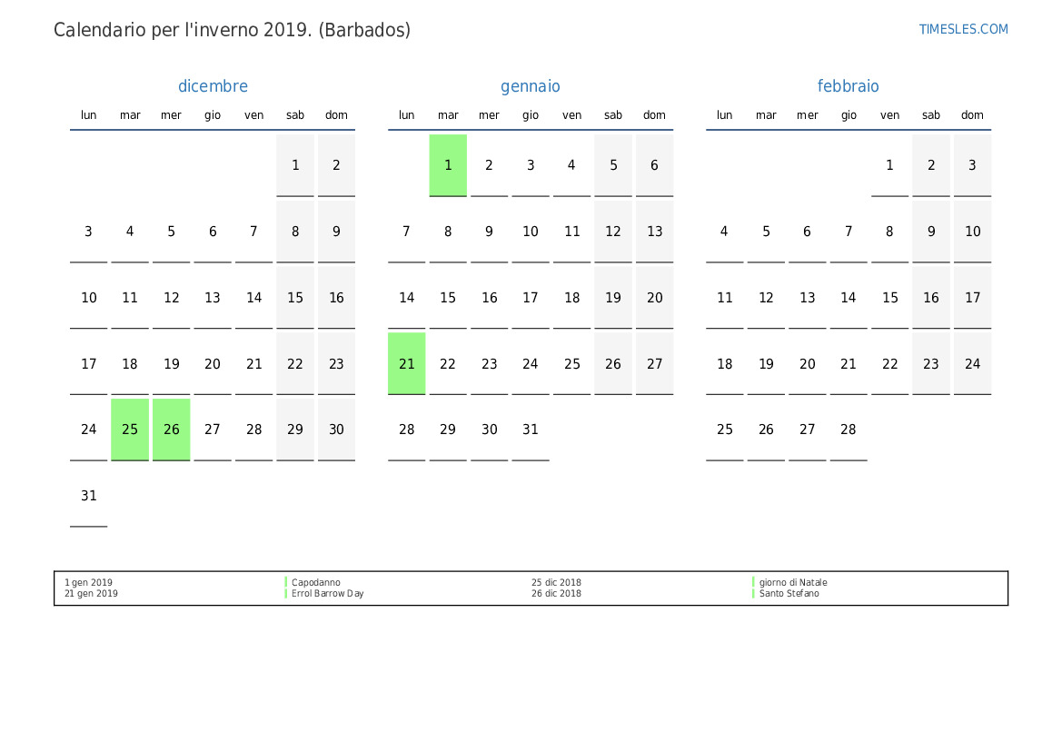Image resolution: width=1062 pixels, height=751 pixels.
Task: Click 'mer' header under gennaio
Action: click(x=489, y=115)
